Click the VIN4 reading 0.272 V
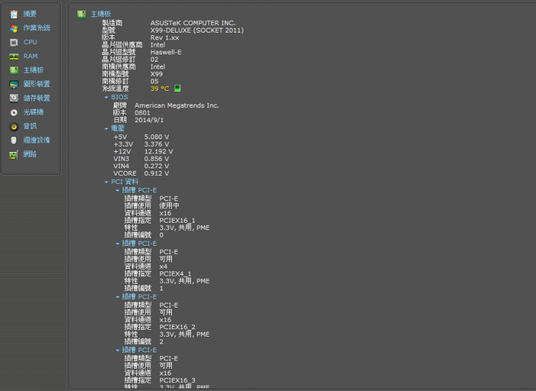Screen dimensions: 536x391 [156, 166]
